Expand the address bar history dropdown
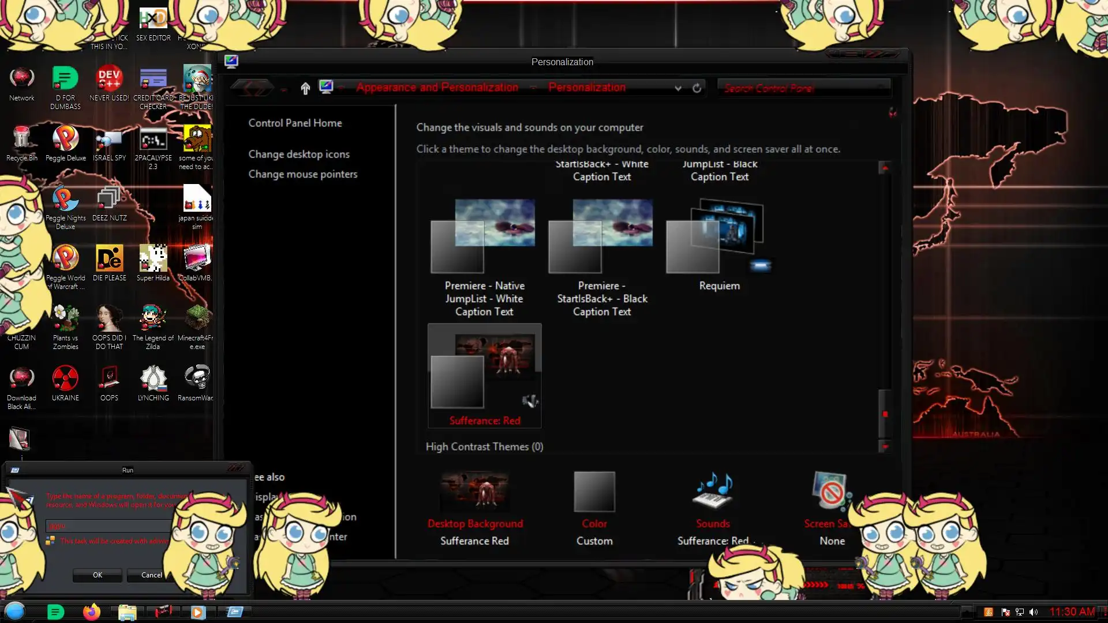The height and width of the screenshot is (623, 1108). coord(678,88)
